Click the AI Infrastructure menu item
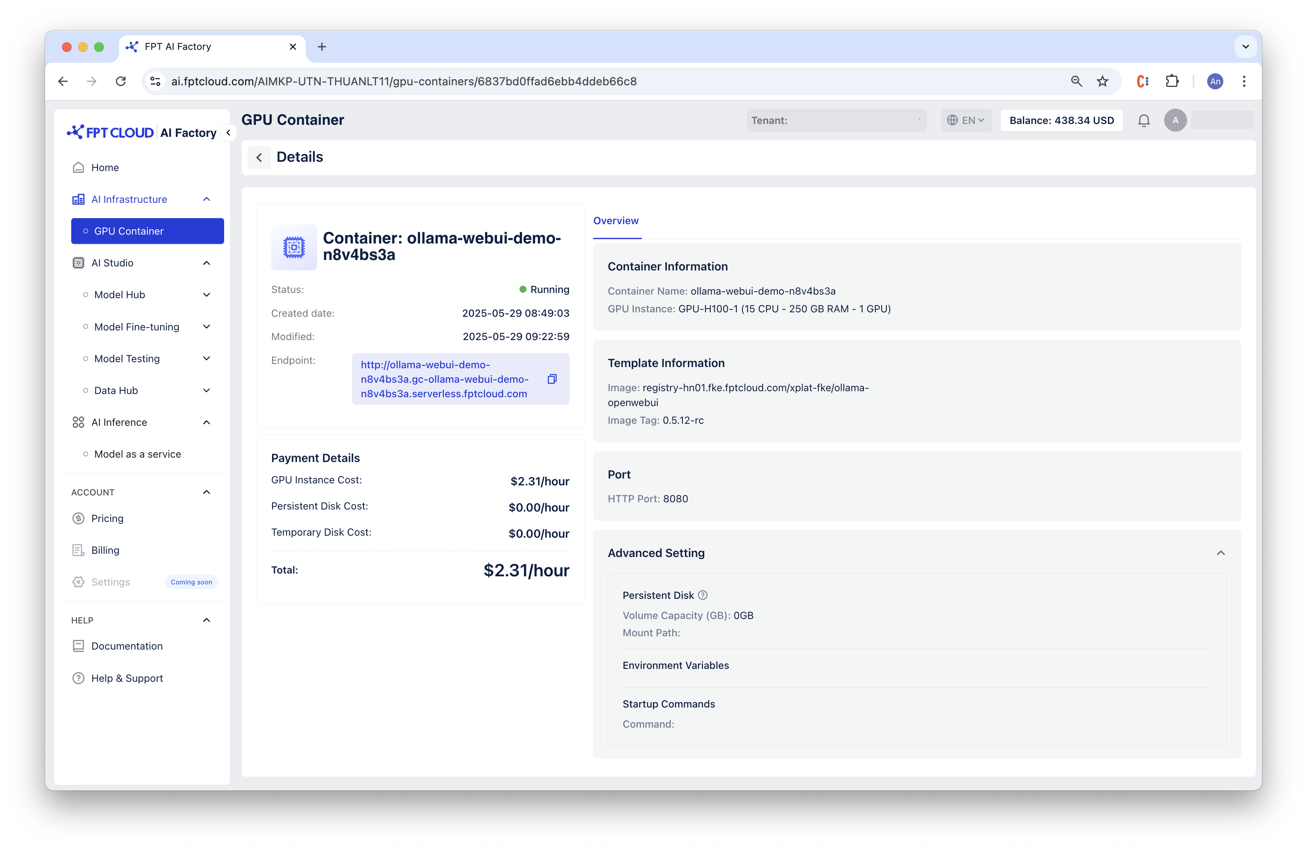 129,199
